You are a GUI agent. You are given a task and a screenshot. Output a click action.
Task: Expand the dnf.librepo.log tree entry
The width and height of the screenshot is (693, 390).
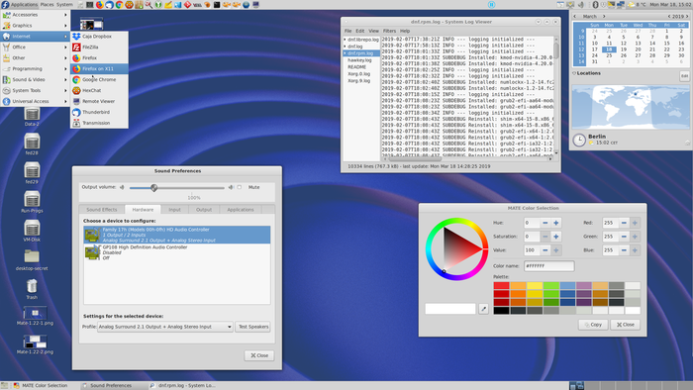346,40
